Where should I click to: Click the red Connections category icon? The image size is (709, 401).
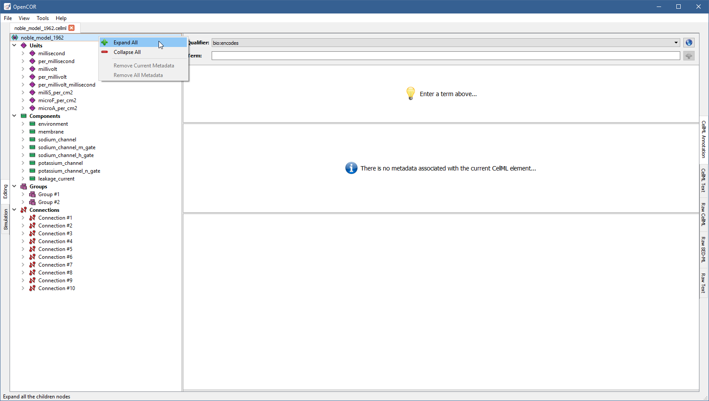[24, 210]
